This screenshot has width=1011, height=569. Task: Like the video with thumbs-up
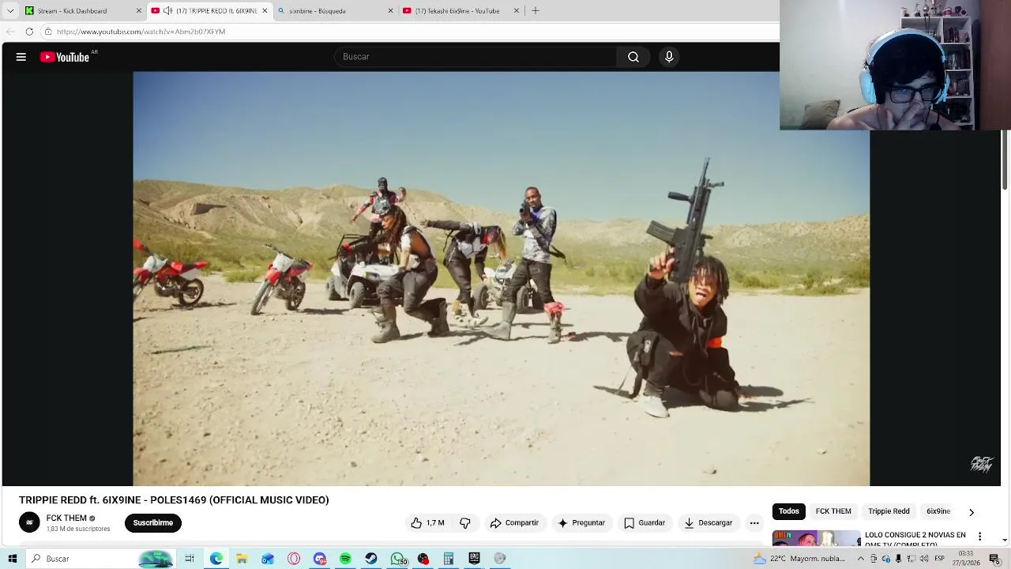pos(427,523)
